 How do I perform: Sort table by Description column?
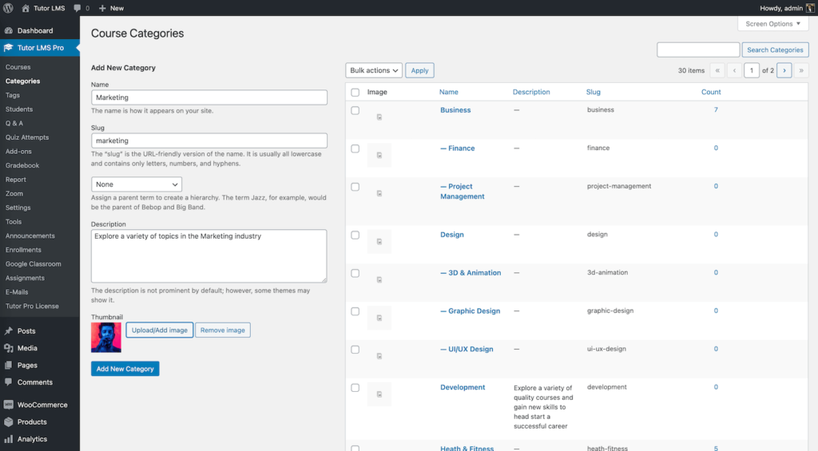click(531, 92)
